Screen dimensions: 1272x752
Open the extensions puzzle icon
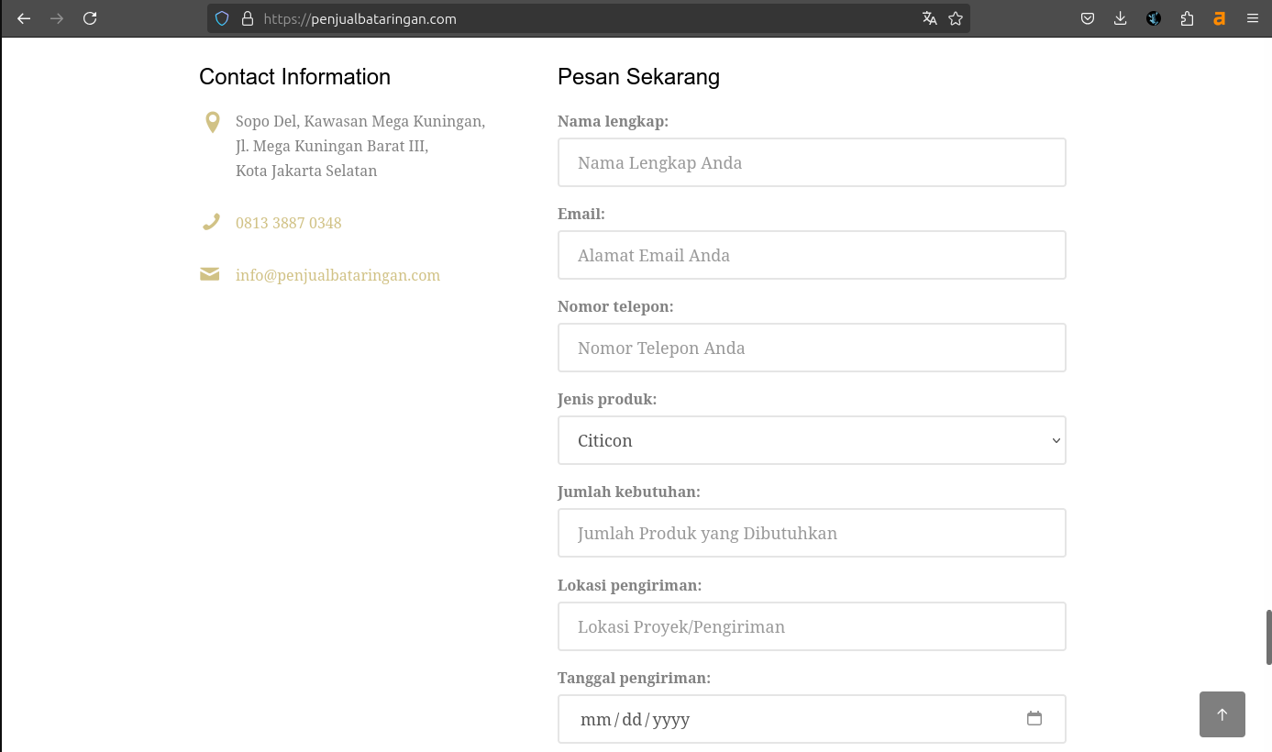1187,18
